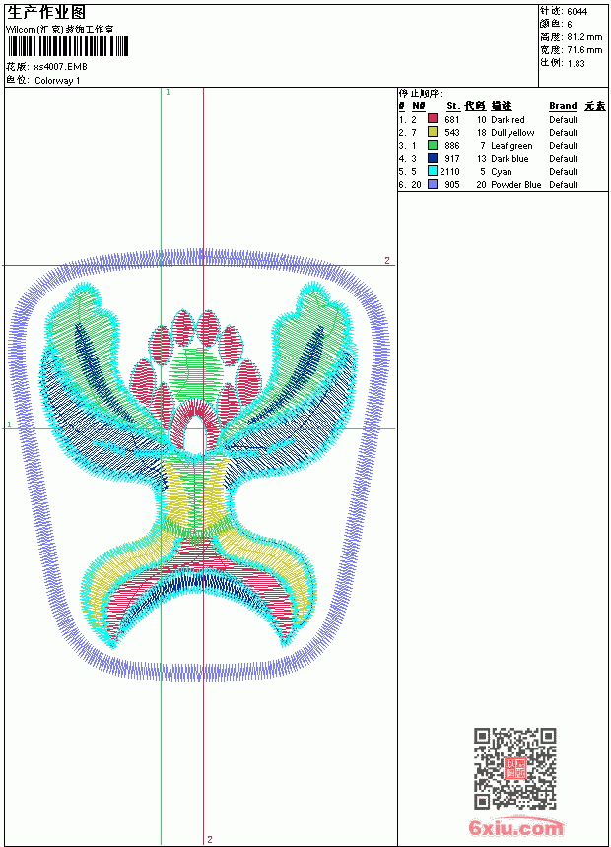The image size is (611, 847).
Task: Click the green oval center of the flower
Action: coord(196,371)
